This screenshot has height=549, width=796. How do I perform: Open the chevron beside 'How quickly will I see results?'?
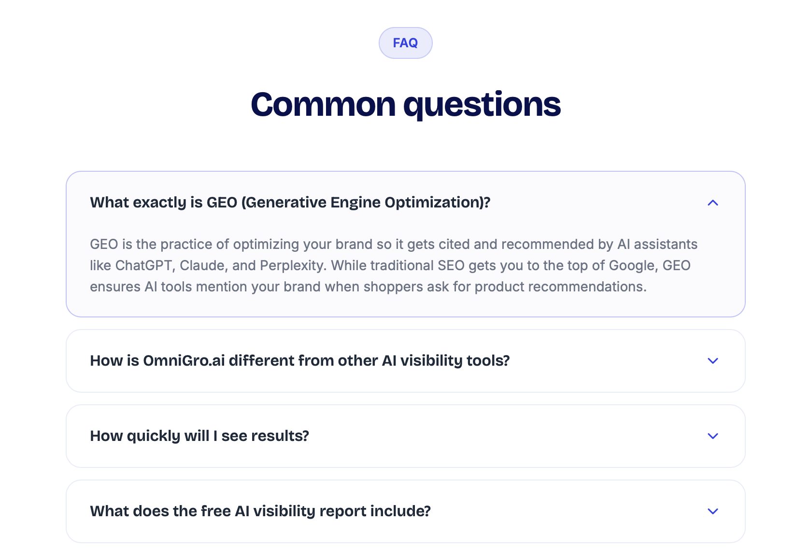[712, 436]
